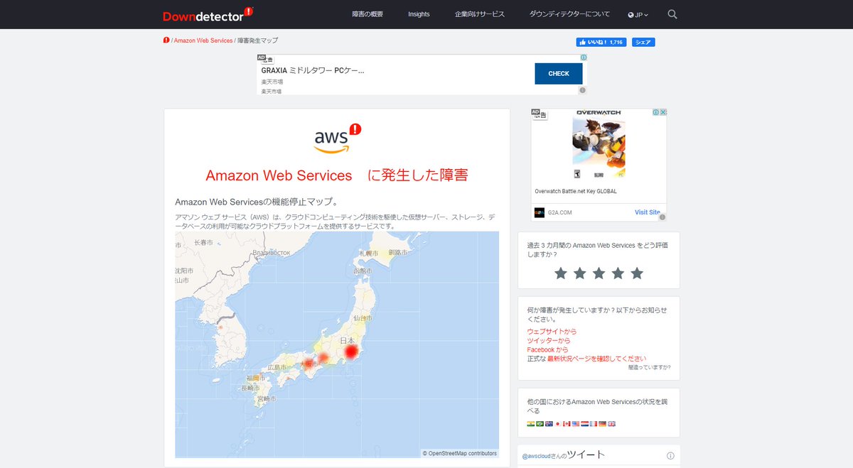Click the 札幌市 label on the map

point(369,254)
